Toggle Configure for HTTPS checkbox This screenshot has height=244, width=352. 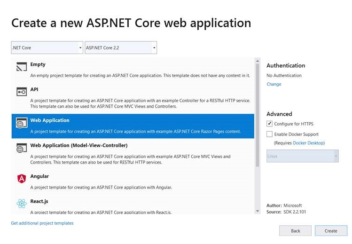point(269,124)
